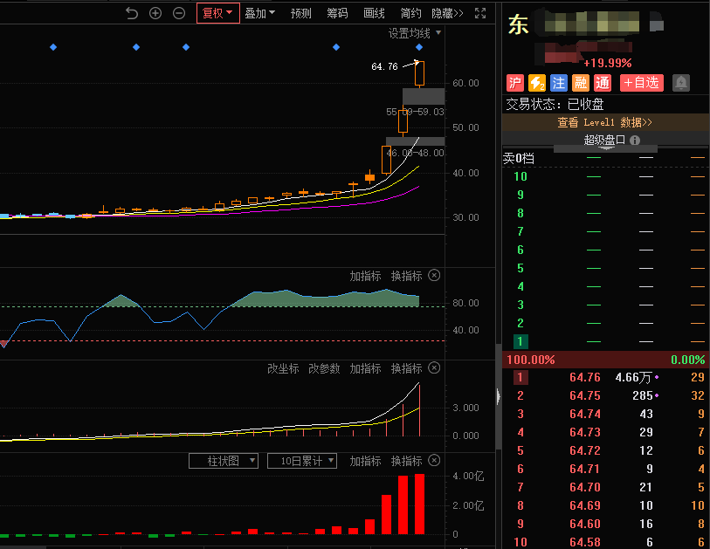Close the top indicator panel with X icon
The height and width of the screenshot is (549, 710).
pos(435,276)
